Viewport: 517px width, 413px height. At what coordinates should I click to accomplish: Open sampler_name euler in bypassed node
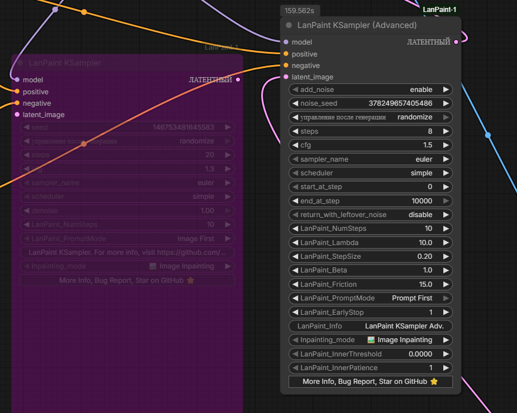click(127, 183)
